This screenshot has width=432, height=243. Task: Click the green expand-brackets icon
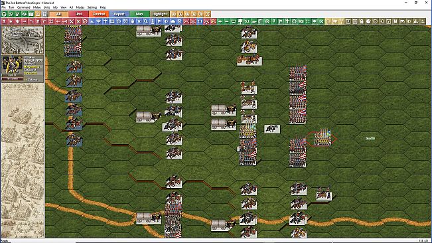(308, 21)
